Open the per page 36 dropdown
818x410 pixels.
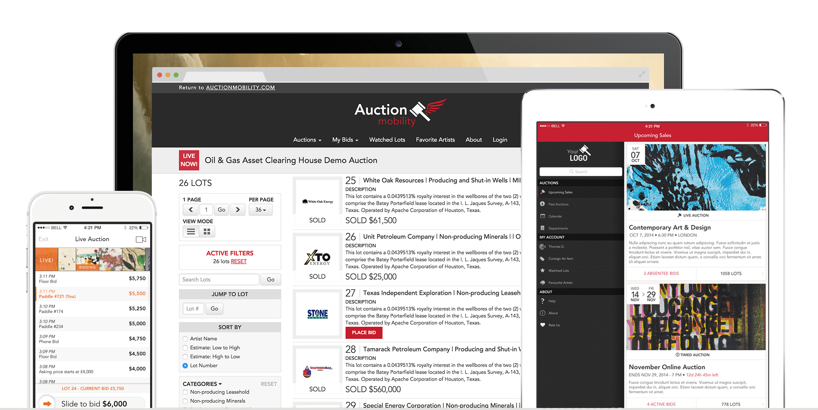point(260,210)
